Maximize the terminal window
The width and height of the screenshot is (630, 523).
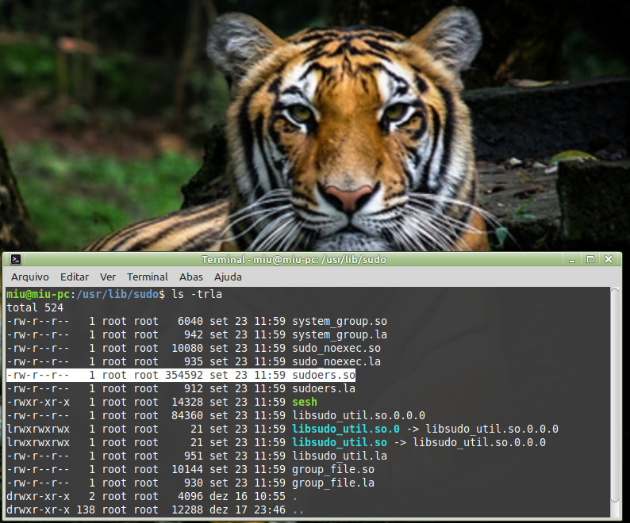(590, 259)
